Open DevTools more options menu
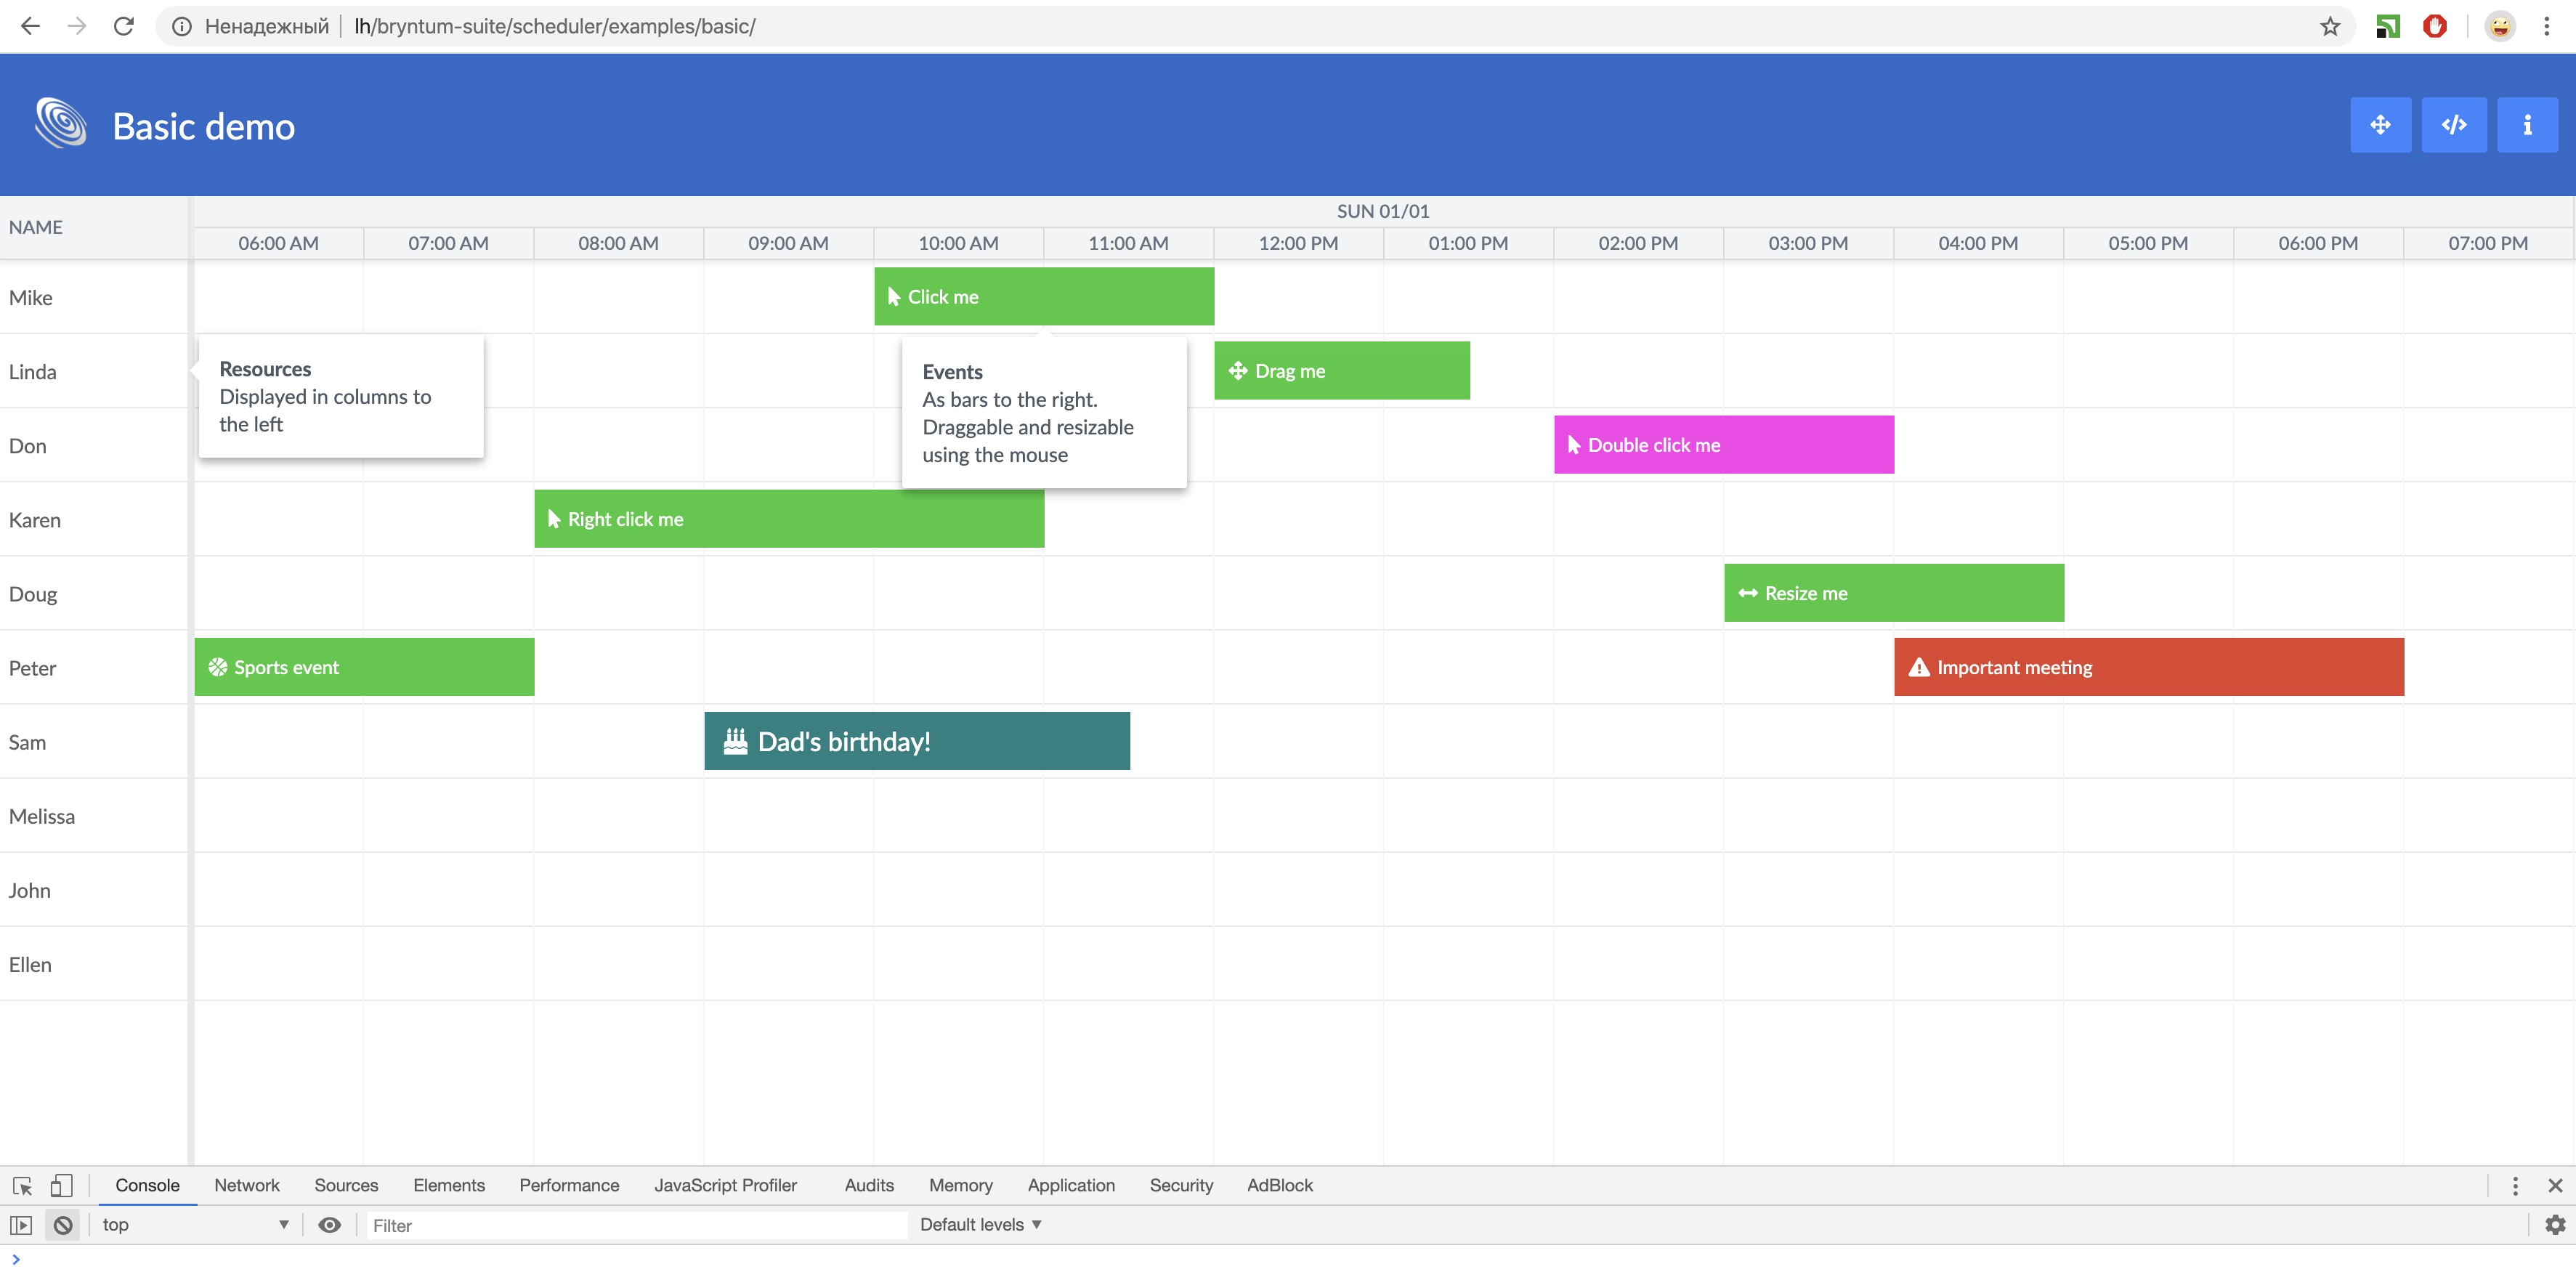Viewport: 2576px width, 1280px height. click(x=2515, y=1186)
